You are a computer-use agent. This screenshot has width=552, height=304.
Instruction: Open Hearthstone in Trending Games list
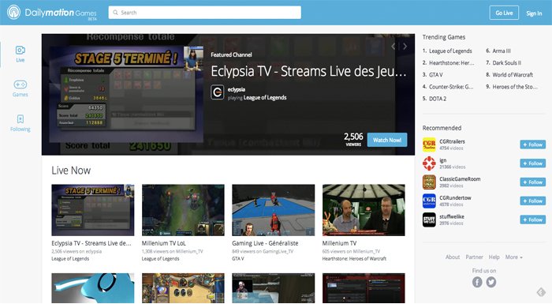coord(451,63)
